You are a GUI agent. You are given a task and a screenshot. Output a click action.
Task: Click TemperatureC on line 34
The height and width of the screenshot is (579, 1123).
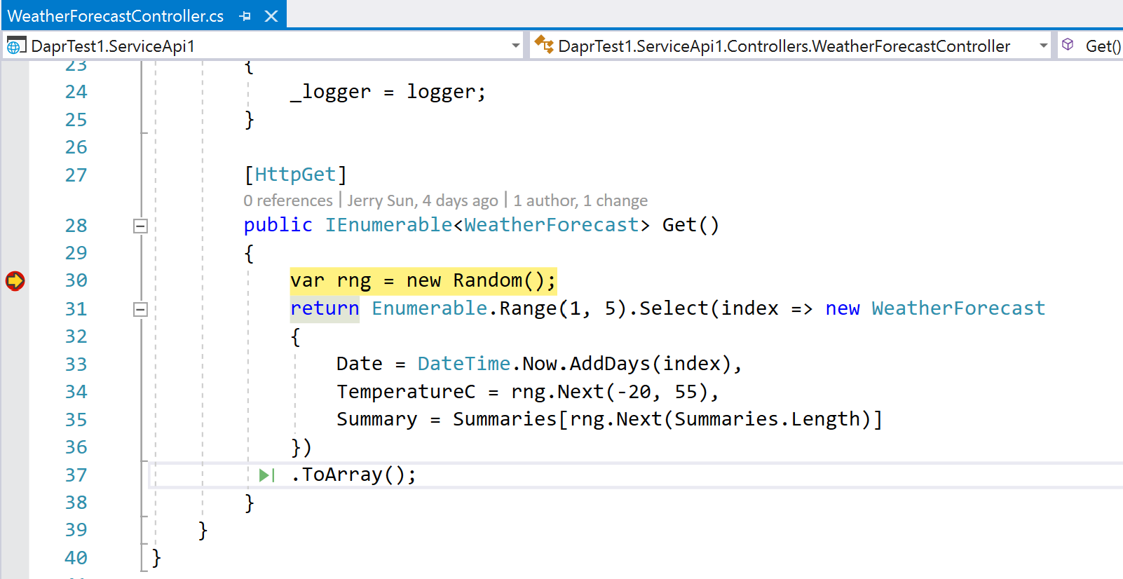406,392
